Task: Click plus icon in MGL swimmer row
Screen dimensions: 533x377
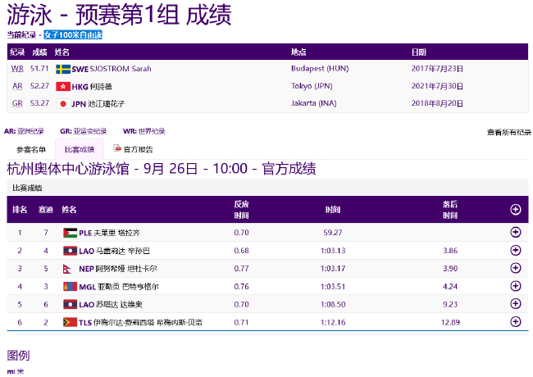Action: point(515,286)
